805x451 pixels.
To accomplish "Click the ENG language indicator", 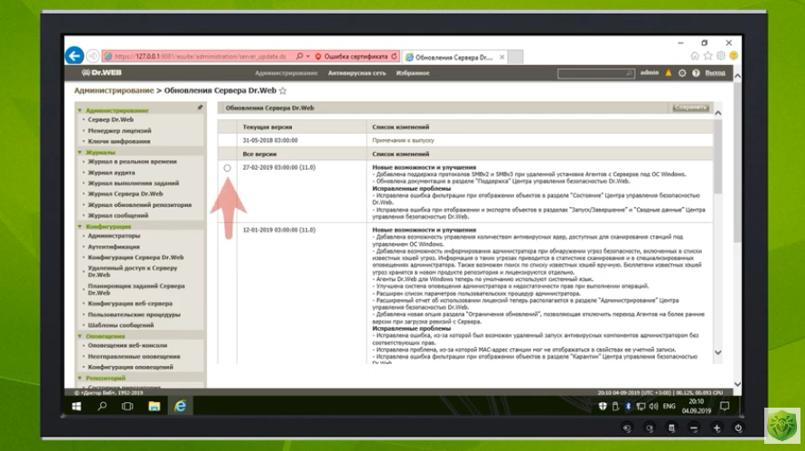I will pos(669,407).
